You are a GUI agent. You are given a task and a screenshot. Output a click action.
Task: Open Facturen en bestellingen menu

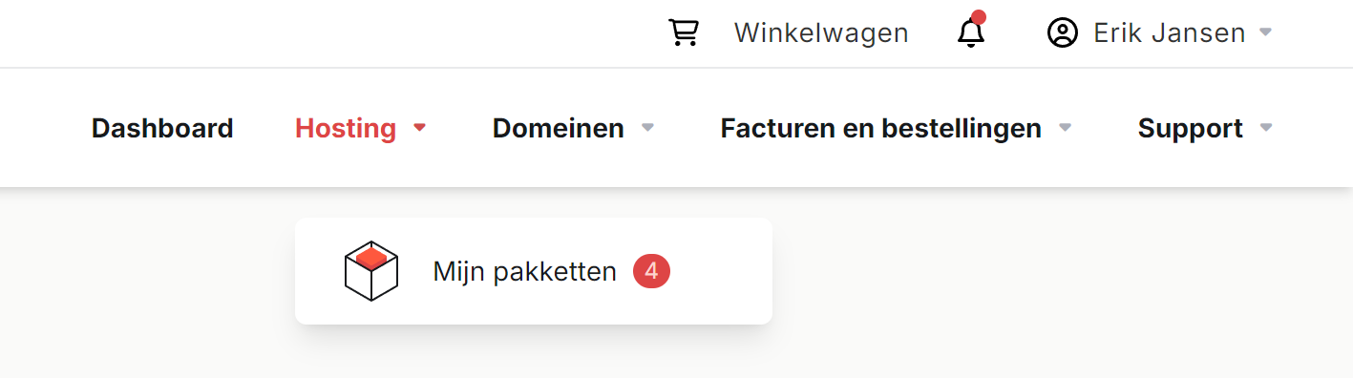point(881,128)
